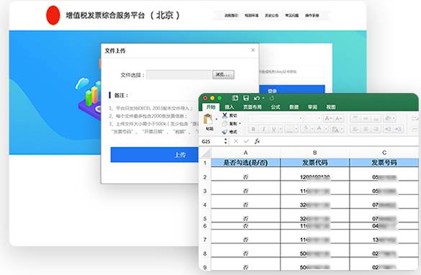The width and height of the screenshot is (421, 275).
Task: Click the Paste clipboard icon
Action: [208, 120]
